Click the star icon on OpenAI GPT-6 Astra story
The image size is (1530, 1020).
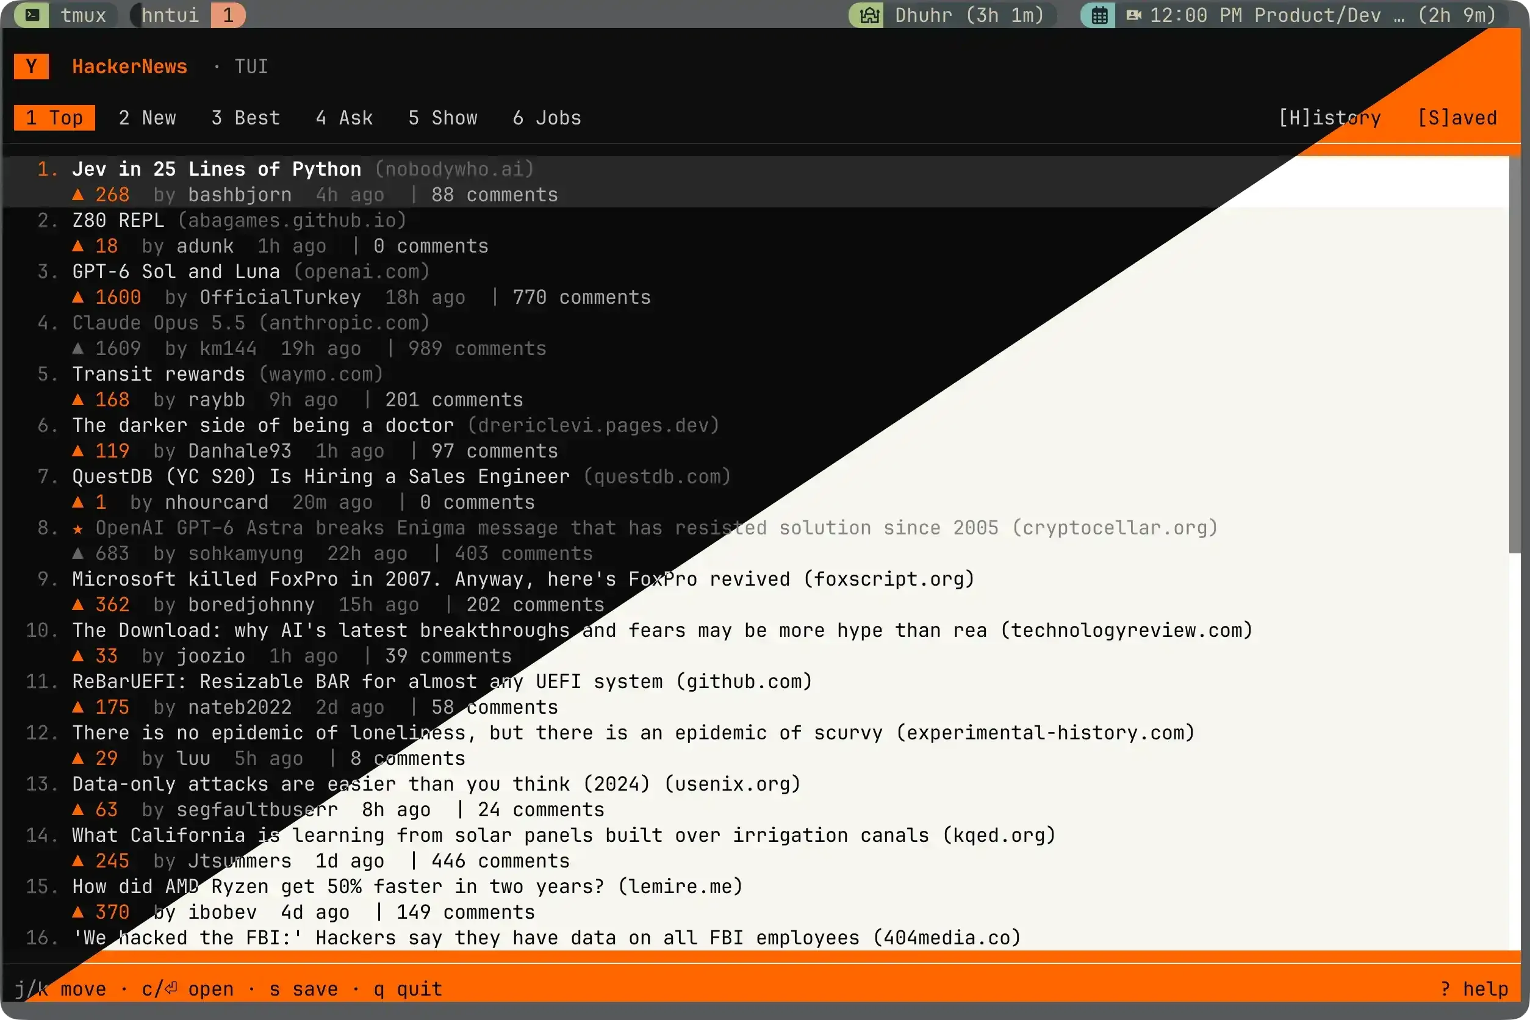(x=78, y=528)
